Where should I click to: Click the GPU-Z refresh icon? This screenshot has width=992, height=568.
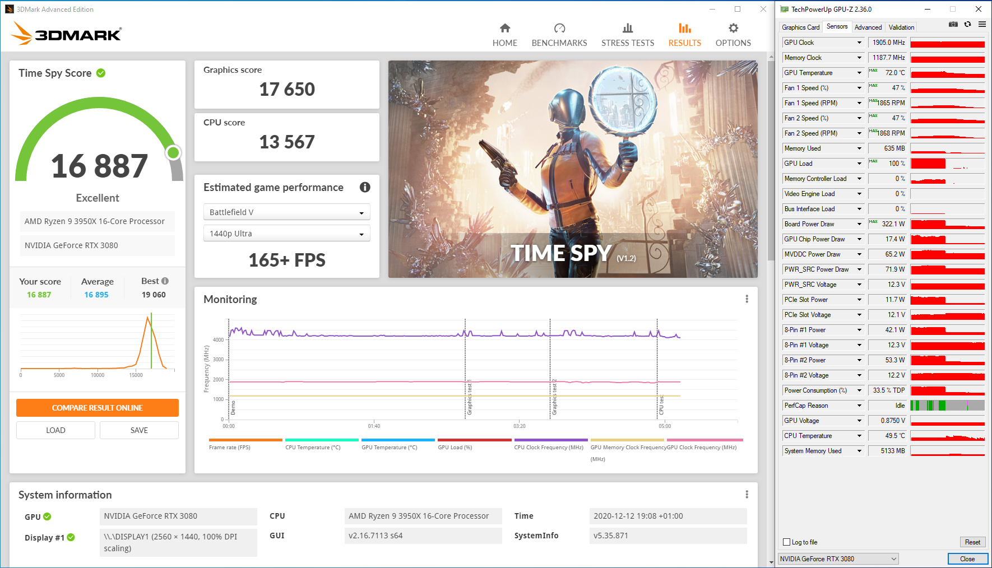(967, 25)
